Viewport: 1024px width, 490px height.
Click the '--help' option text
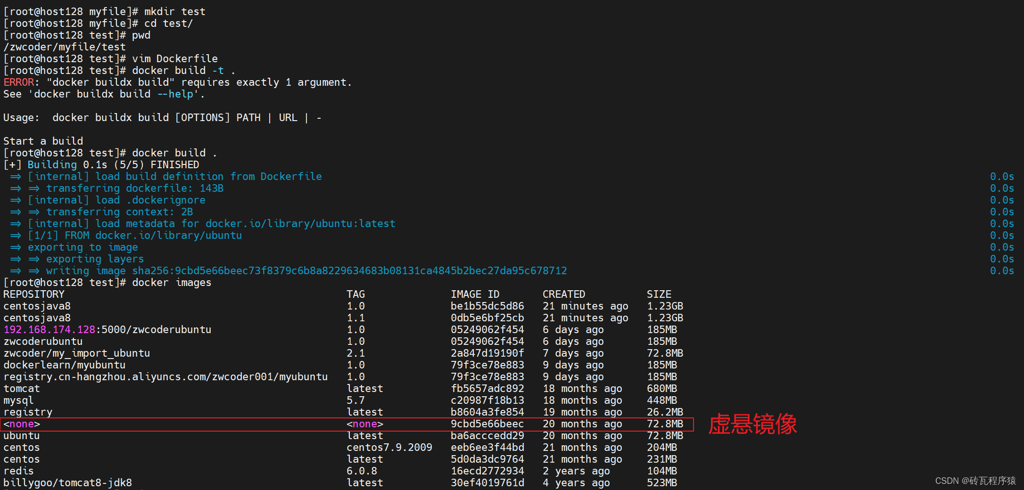point(175,94)
